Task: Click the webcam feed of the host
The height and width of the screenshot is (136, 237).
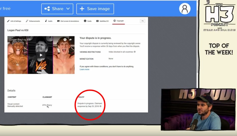Action: coord(198,110)
